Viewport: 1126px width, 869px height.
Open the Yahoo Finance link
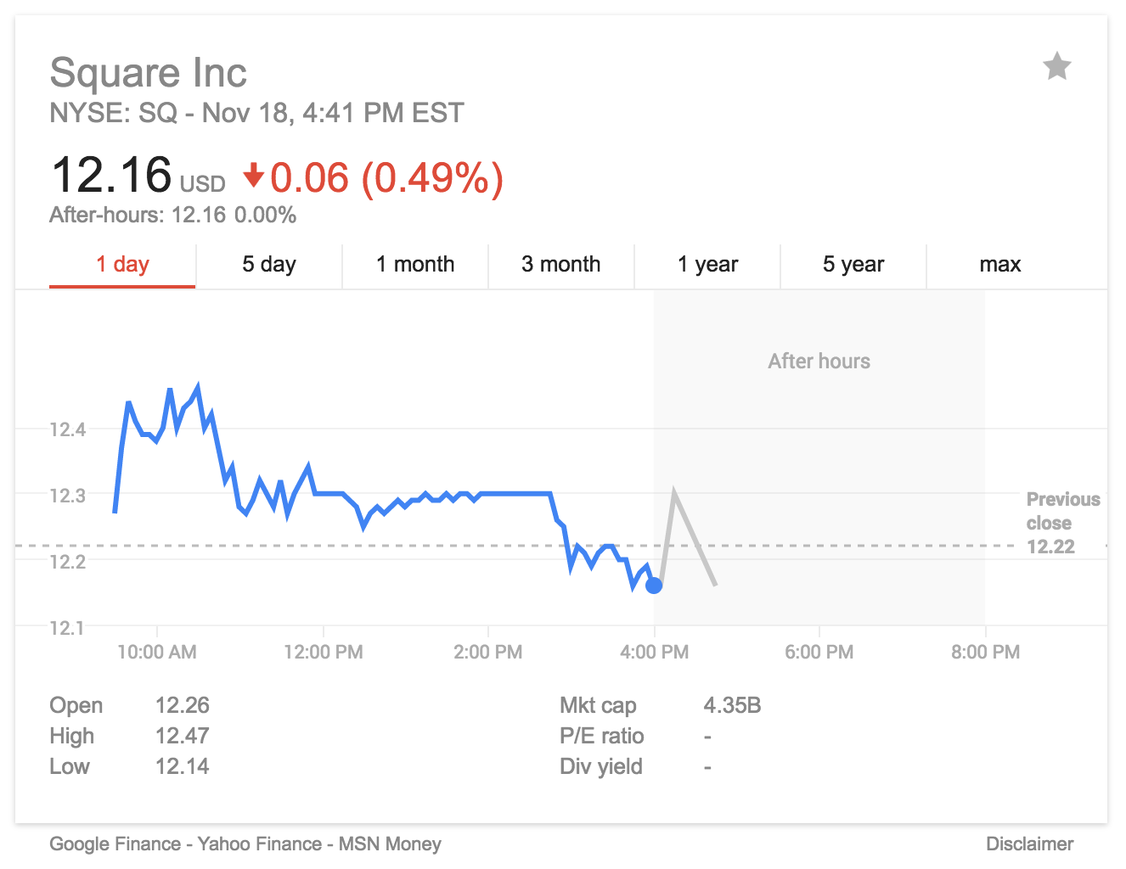[x=259, y=844]
